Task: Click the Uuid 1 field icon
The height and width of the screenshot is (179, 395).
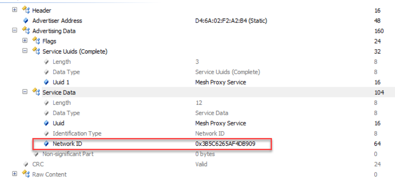Action: pos(46,82)
